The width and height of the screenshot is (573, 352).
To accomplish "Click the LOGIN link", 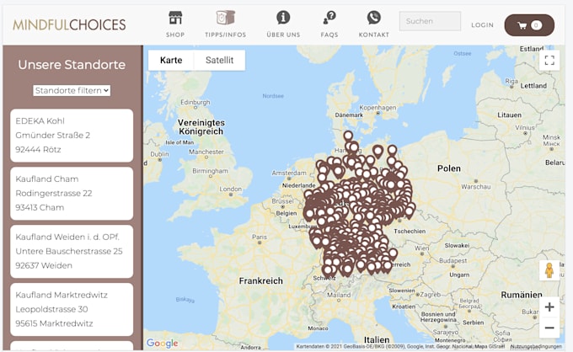I will [x=482, y=24].
